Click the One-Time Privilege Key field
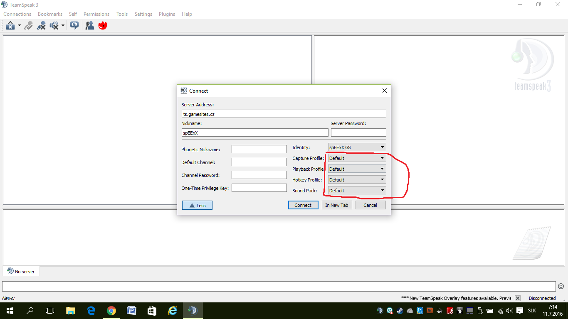This screenshot has height=319, width=568. click(x=259, y=188)
